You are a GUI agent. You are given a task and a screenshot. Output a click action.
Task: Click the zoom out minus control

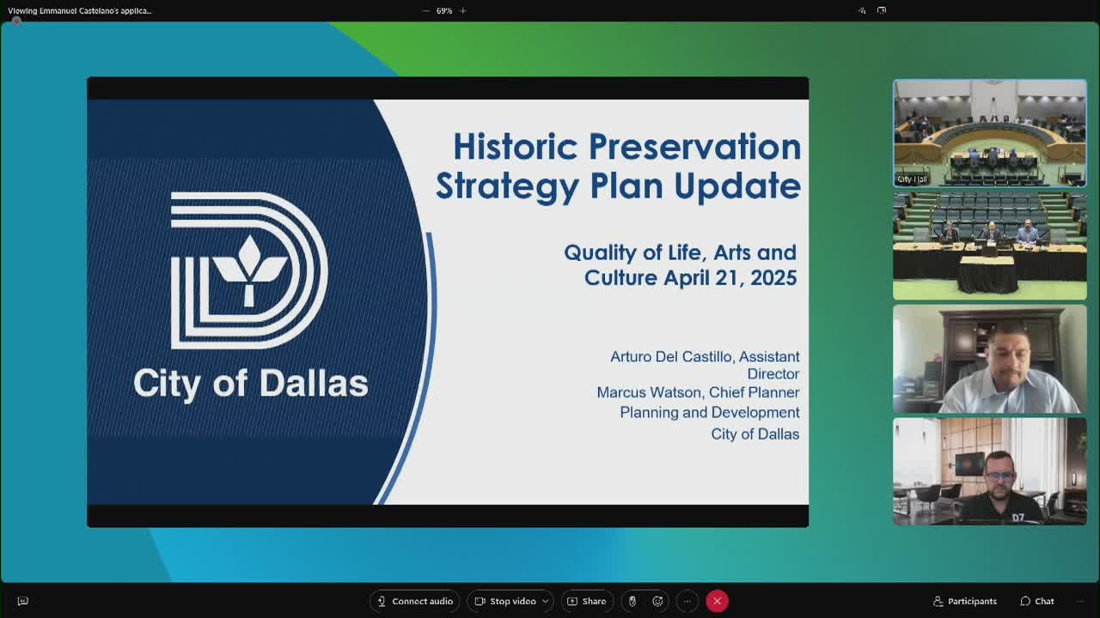pyautogui.click(x=426, y=10)
